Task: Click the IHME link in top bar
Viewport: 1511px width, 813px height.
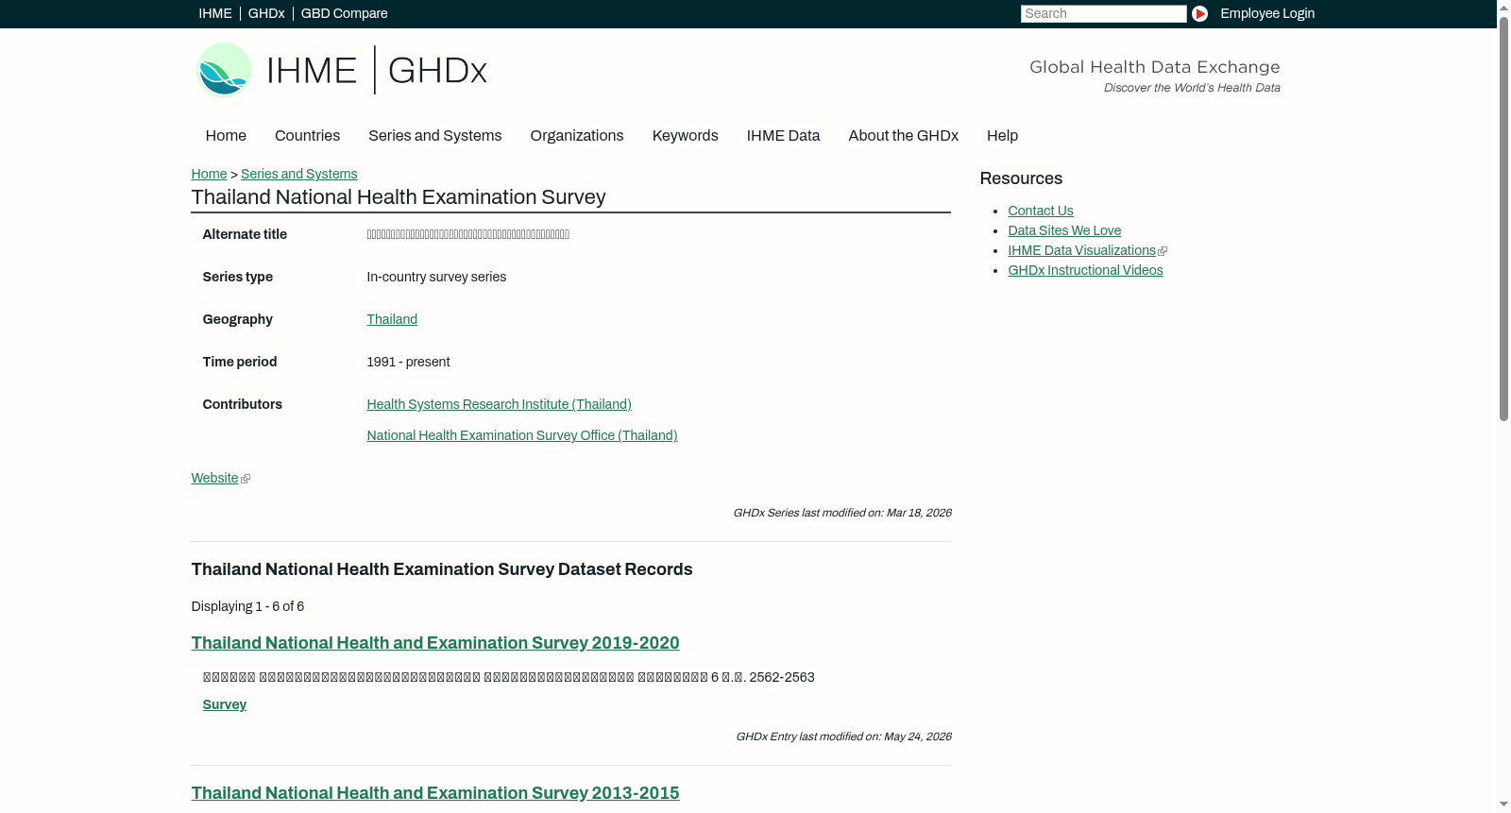Action: 215,13
